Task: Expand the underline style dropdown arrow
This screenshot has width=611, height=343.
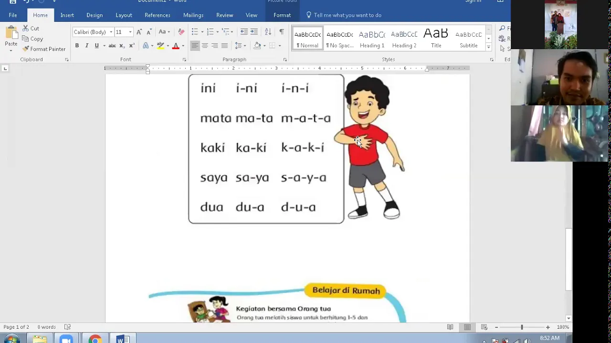Action: click(103, 46)
